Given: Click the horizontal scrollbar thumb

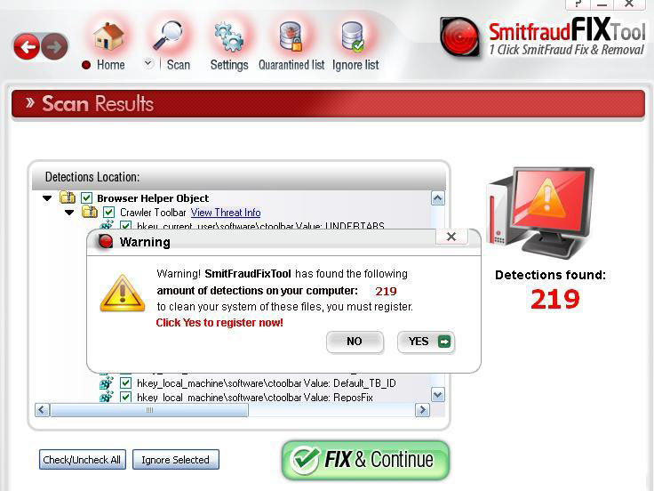Looking at the screenshot, I should click(149, 410).
